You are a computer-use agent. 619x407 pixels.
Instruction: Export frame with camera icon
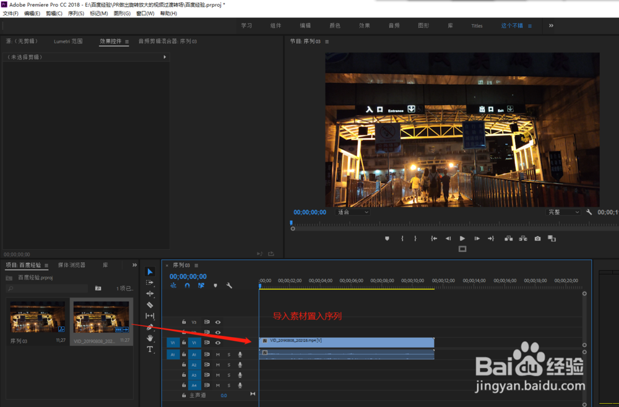(537, 239)
